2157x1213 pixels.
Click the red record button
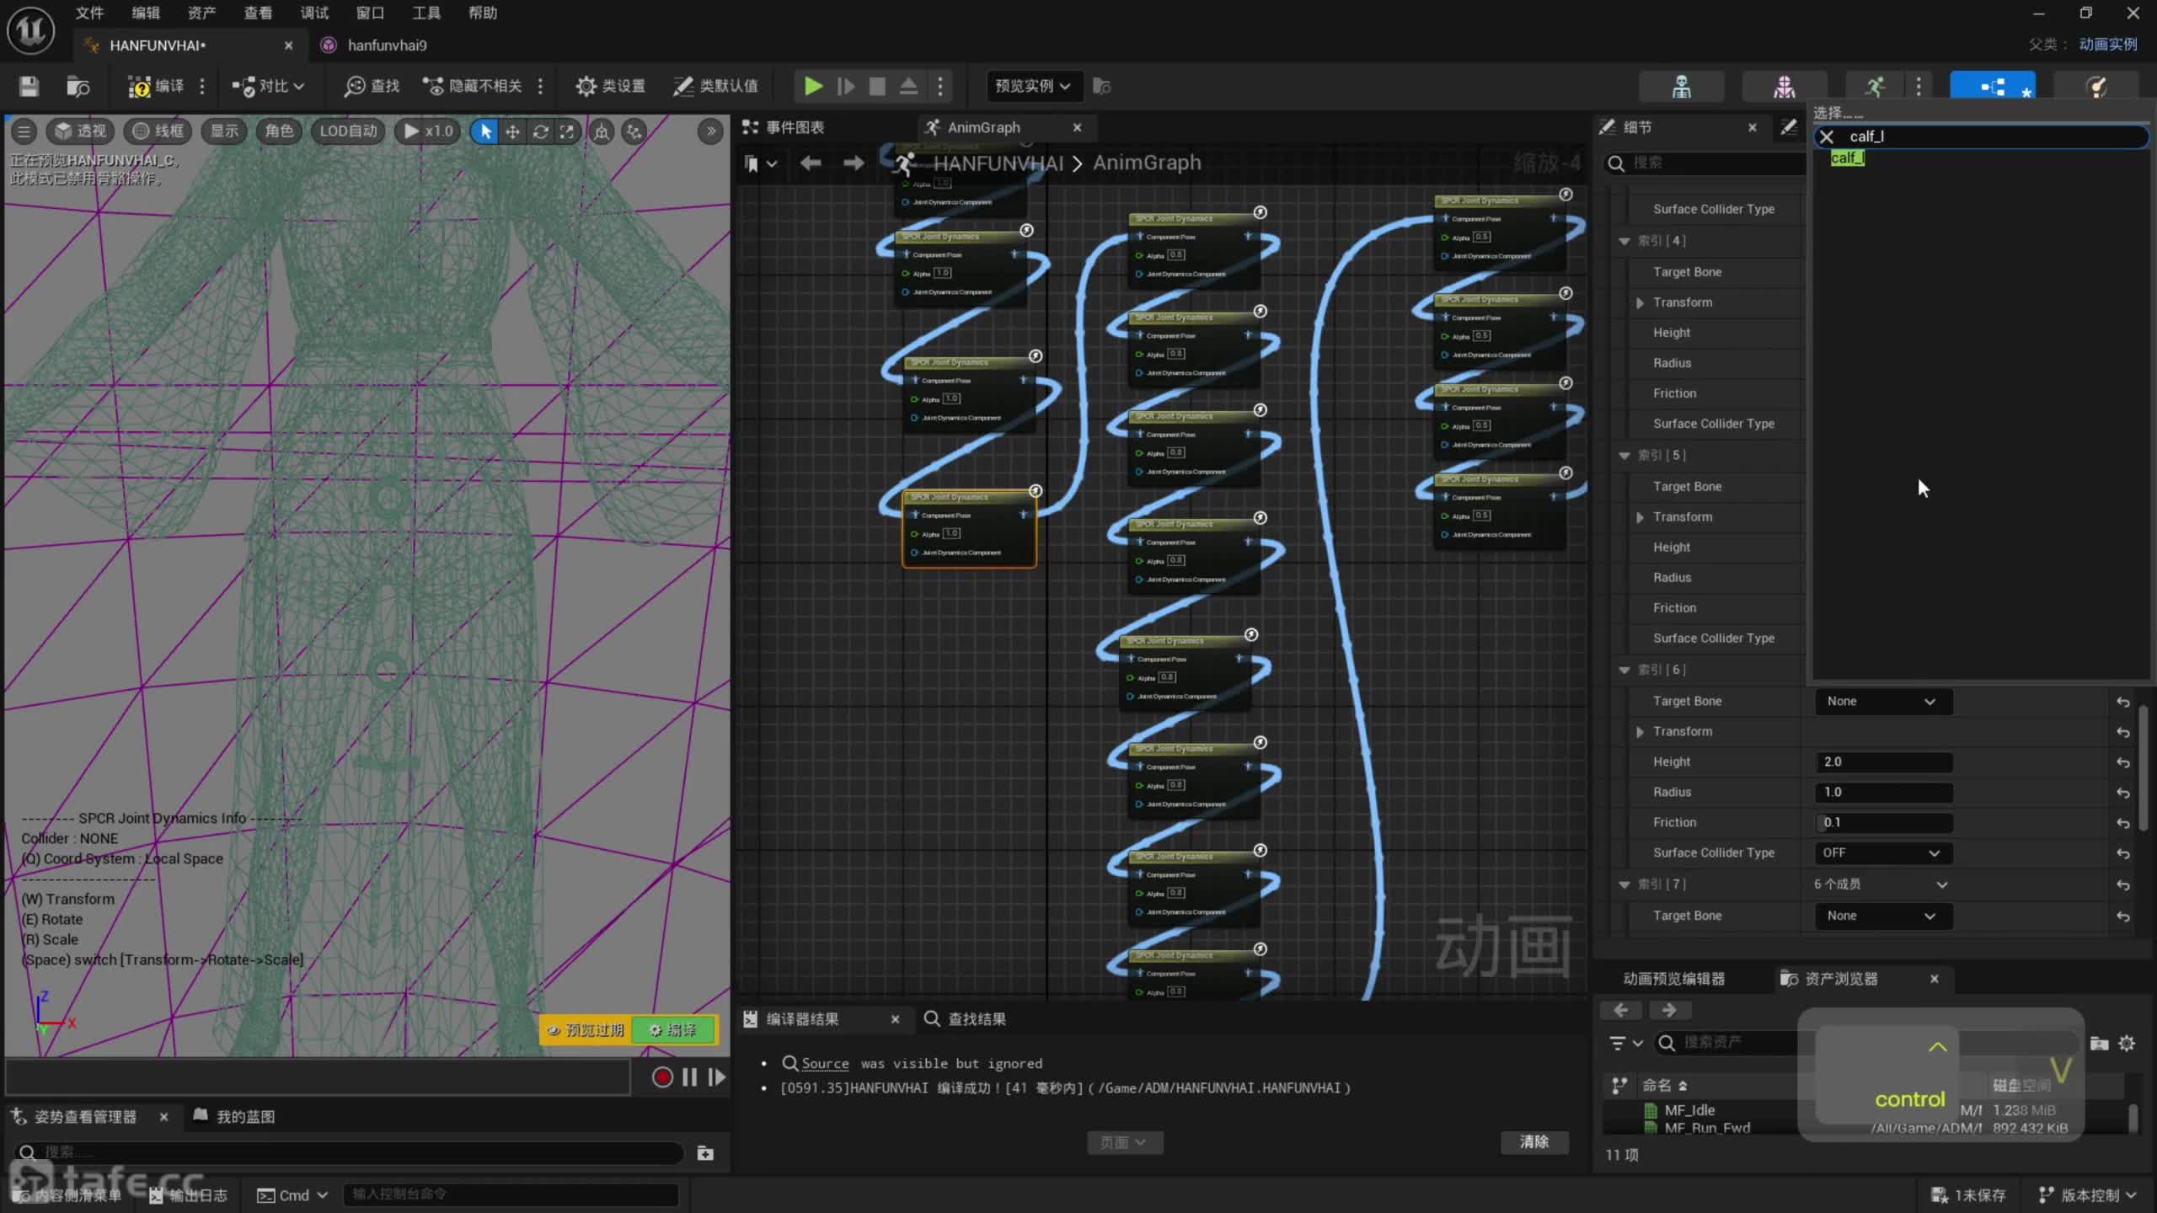662,1077
